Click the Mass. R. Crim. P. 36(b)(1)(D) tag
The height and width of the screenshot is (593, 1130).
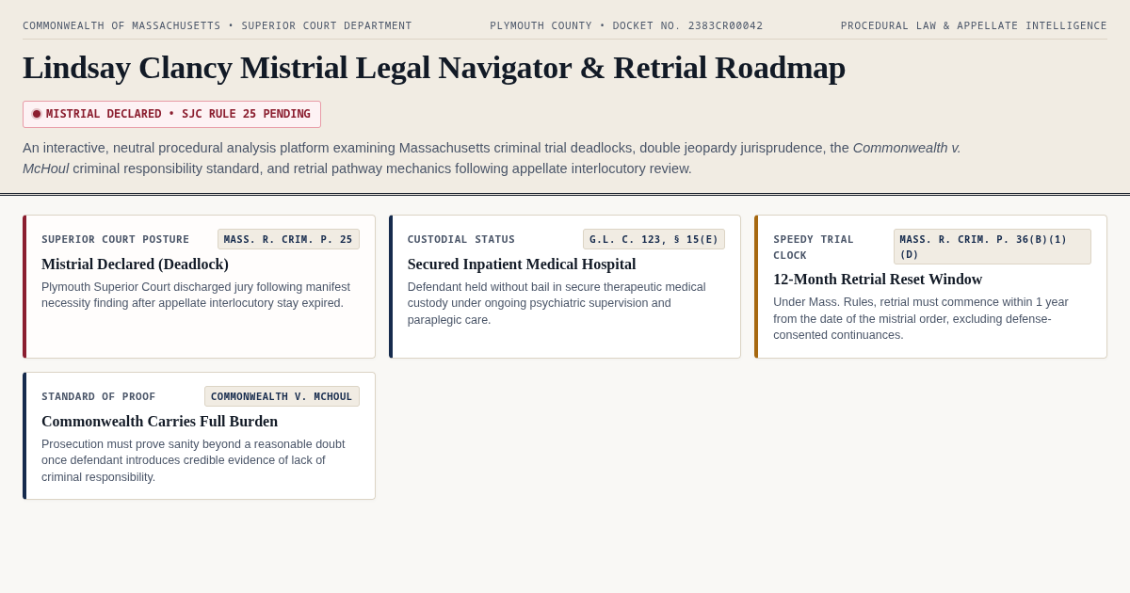pyautogui.click(x=992, y=247)
